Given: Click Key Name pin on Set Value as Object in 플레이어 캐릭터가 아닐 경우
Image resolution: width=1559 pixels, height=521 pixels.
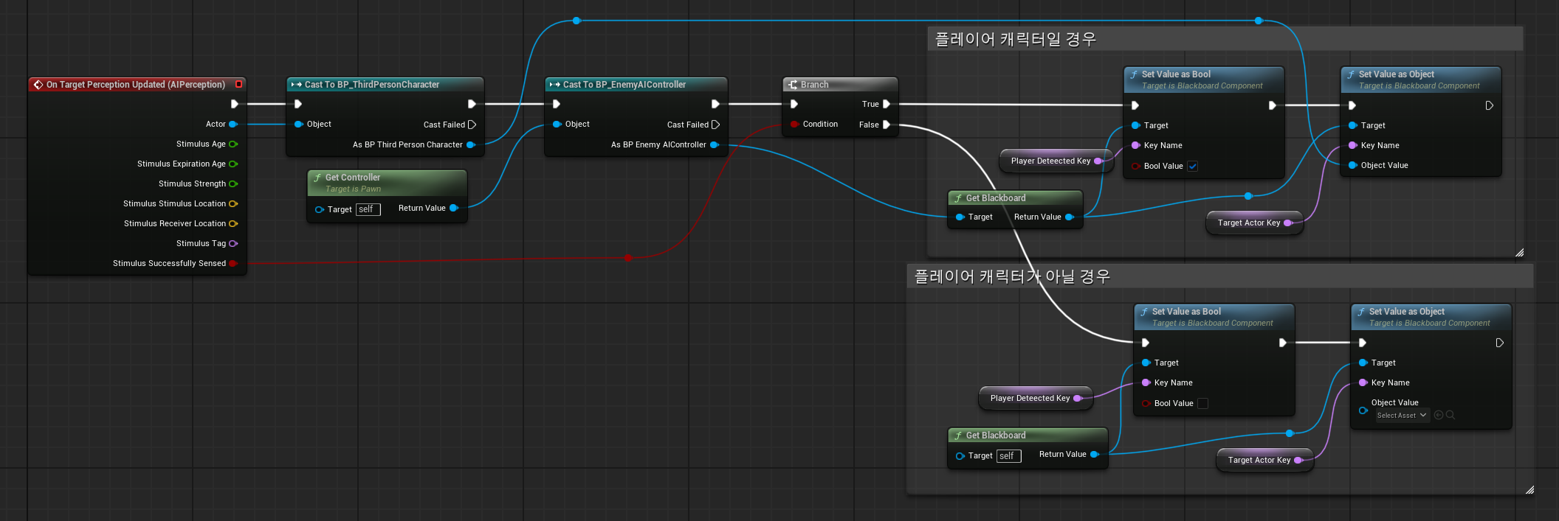Looking at the screenshot, I should pyautogui.click(x=1363, y=383).
